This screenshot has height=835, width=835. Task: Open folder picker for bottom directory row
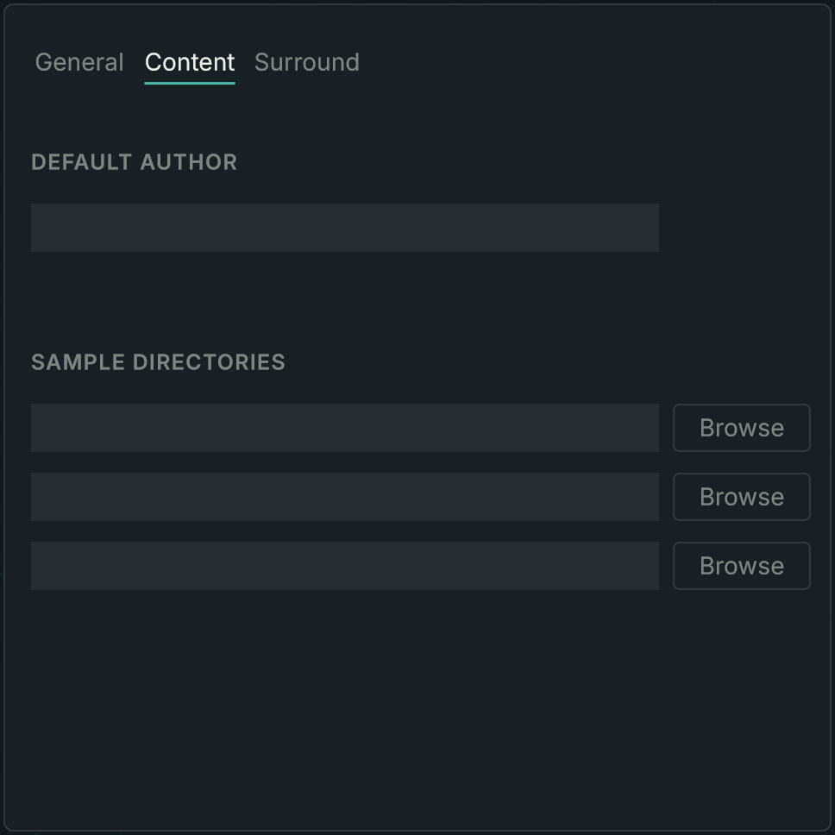pos(742,566)
